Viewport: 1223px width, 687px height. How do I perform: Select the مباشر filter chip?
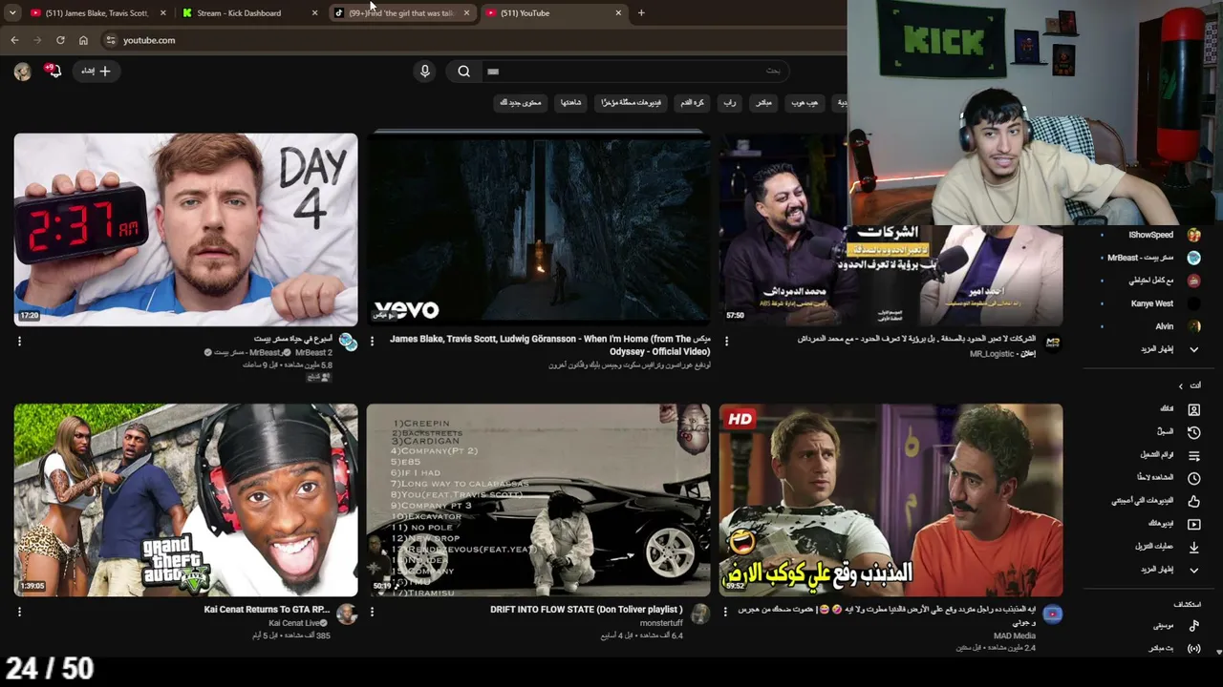tap(763, 102)
